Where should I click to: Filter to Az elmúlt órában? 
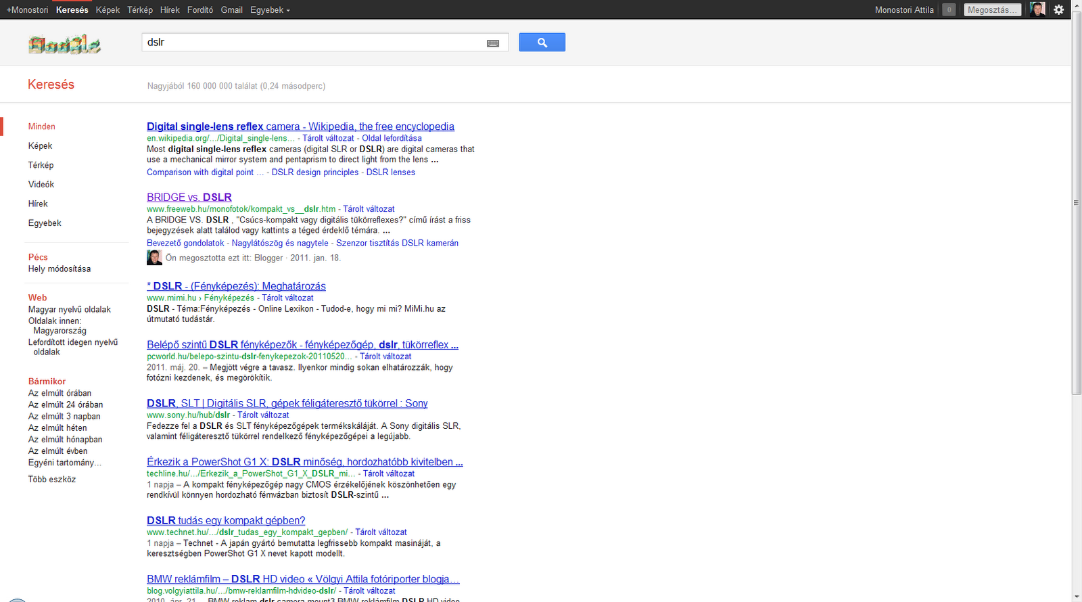click(x=60, y=393)
